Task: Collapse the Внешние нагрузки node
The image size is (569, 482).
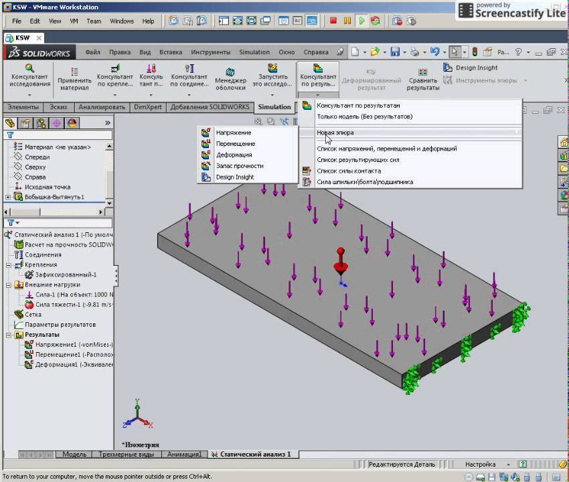Action: coord(8,285)
